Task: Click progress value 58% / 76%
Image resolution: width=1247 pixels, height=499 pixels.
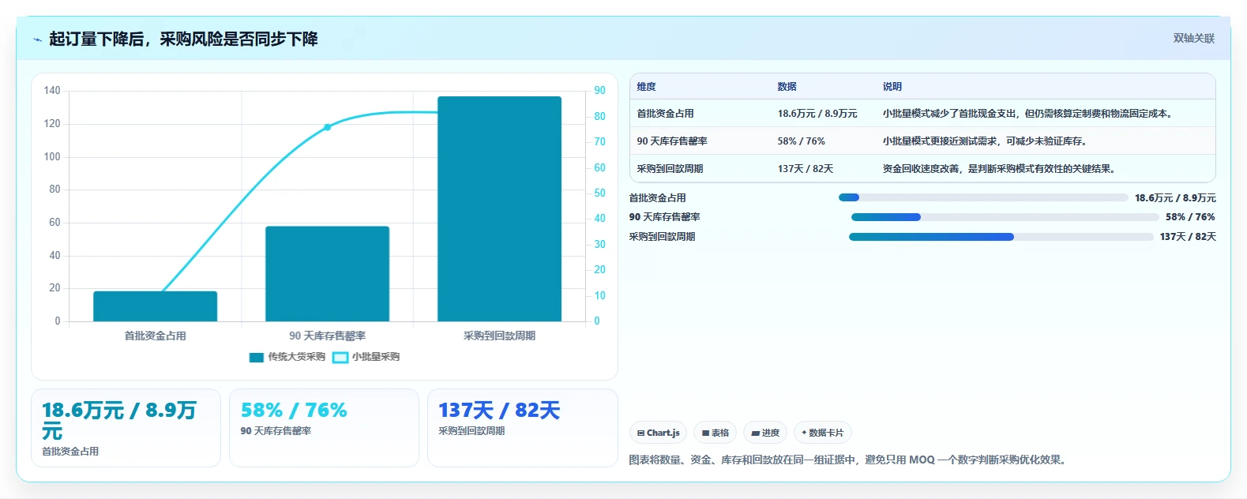Action: tap(1190, 217)
